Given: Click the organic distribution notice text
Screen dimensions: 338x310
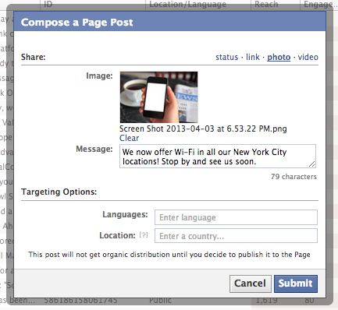Looking at the screenshot, I should tap(169, 255).
